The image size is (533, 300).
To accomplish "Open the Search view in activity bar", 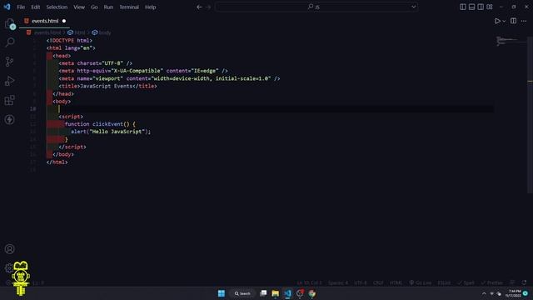I will pyautogui.click(x=10, y=42).
